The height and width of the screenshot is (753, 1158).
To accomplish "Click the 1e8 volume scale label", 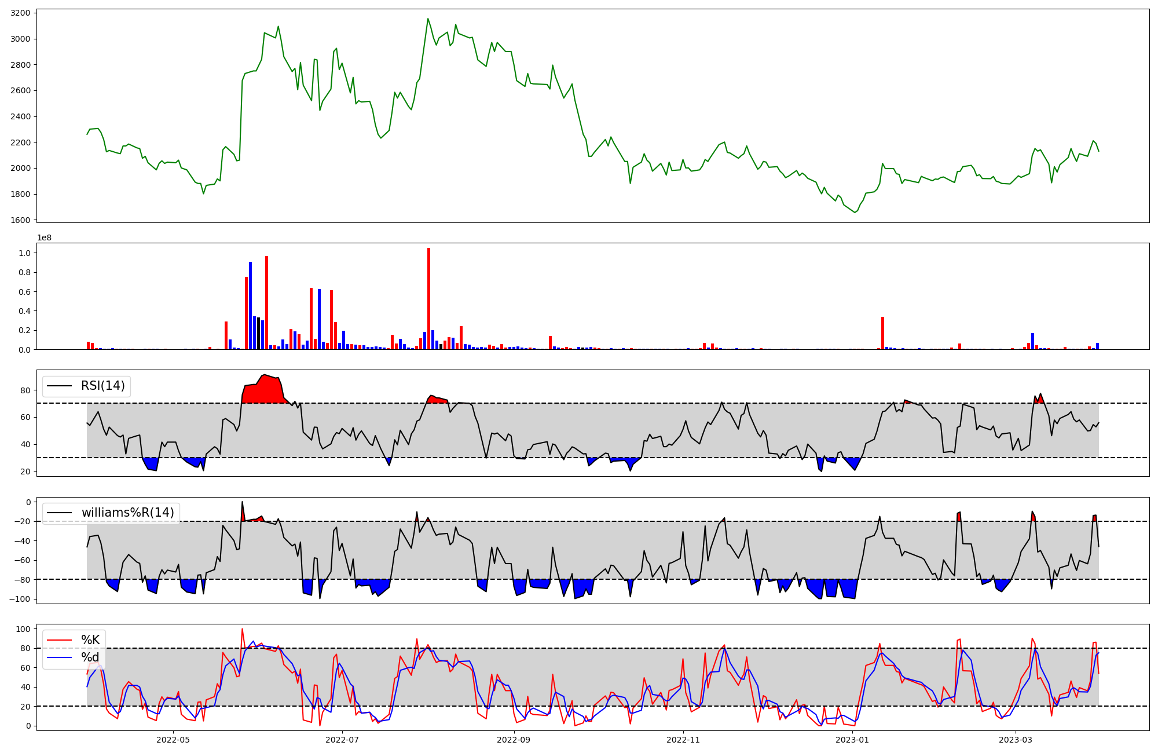I will (44, 238).
